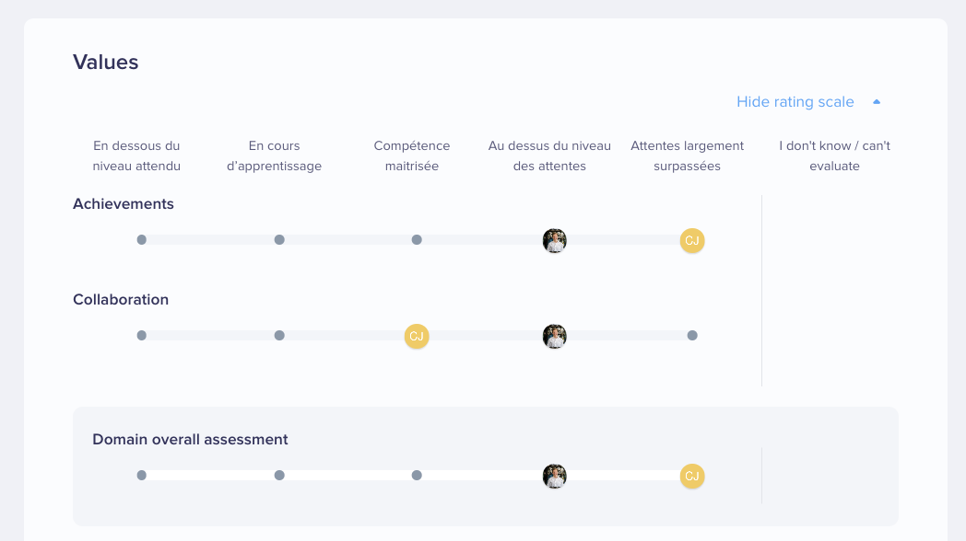Image resolution: width=966 pixels, height=541 pixels.
Task: Select second dot in Domain overall assessment
Action: point(279,476)
